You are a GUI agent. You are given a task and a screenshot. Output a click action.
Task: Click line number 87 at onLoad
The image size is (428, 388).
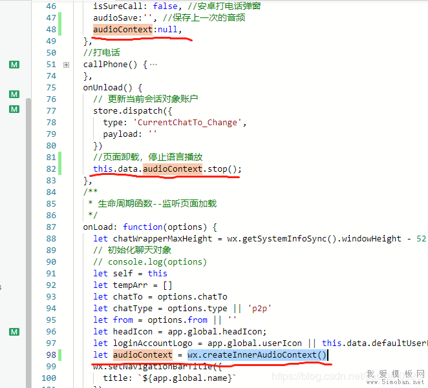coord(50,227)
